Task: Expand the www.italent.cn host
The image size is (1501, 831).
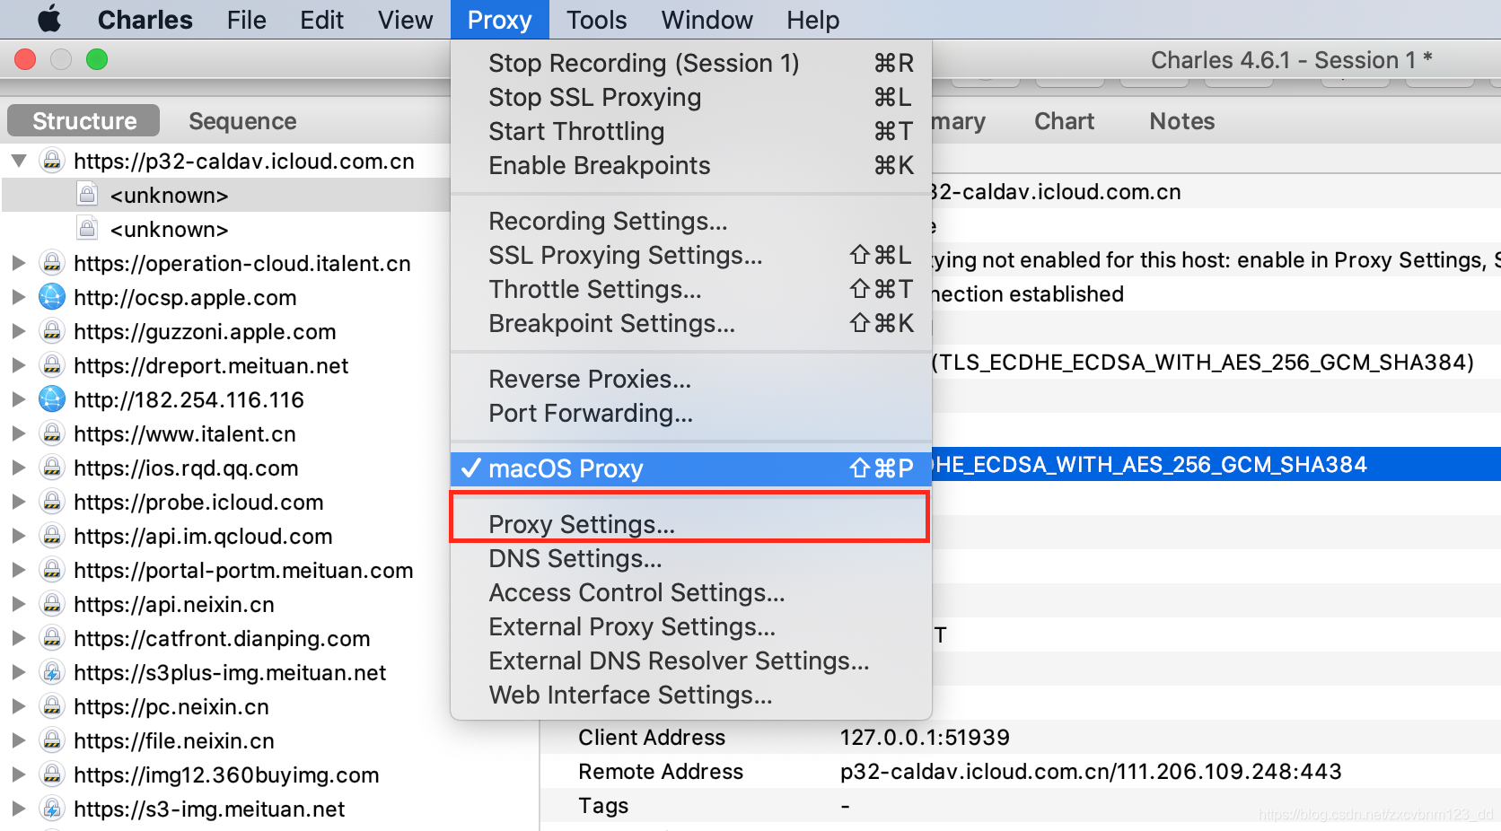Action: 18,433
